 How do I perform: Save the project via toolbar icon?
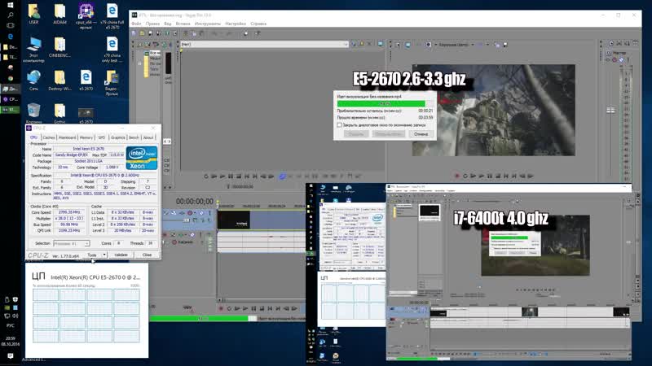pos(150,33)
